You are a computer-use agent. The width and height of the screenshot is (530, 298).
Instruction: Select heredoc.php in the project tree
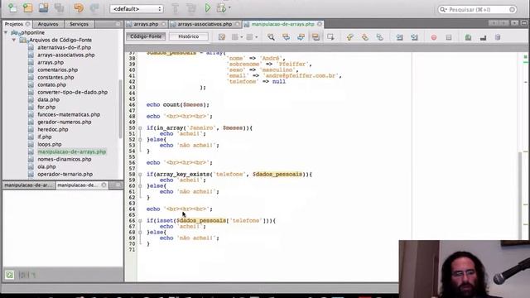pos(53,129)
